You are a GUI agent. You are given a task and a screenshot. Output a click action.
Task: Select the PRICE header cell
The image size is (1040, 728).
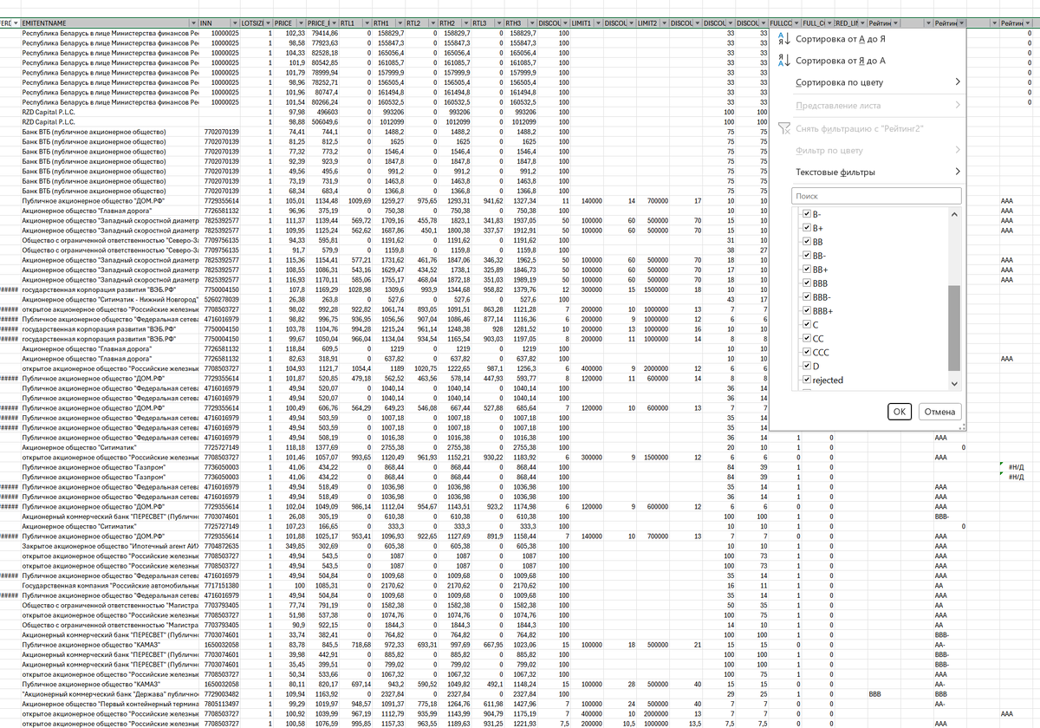tap(289, 22)
